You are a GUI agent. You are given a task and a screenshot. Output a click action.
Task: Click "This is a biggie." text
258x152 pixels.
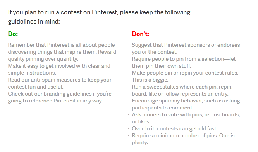coord(150,80)
